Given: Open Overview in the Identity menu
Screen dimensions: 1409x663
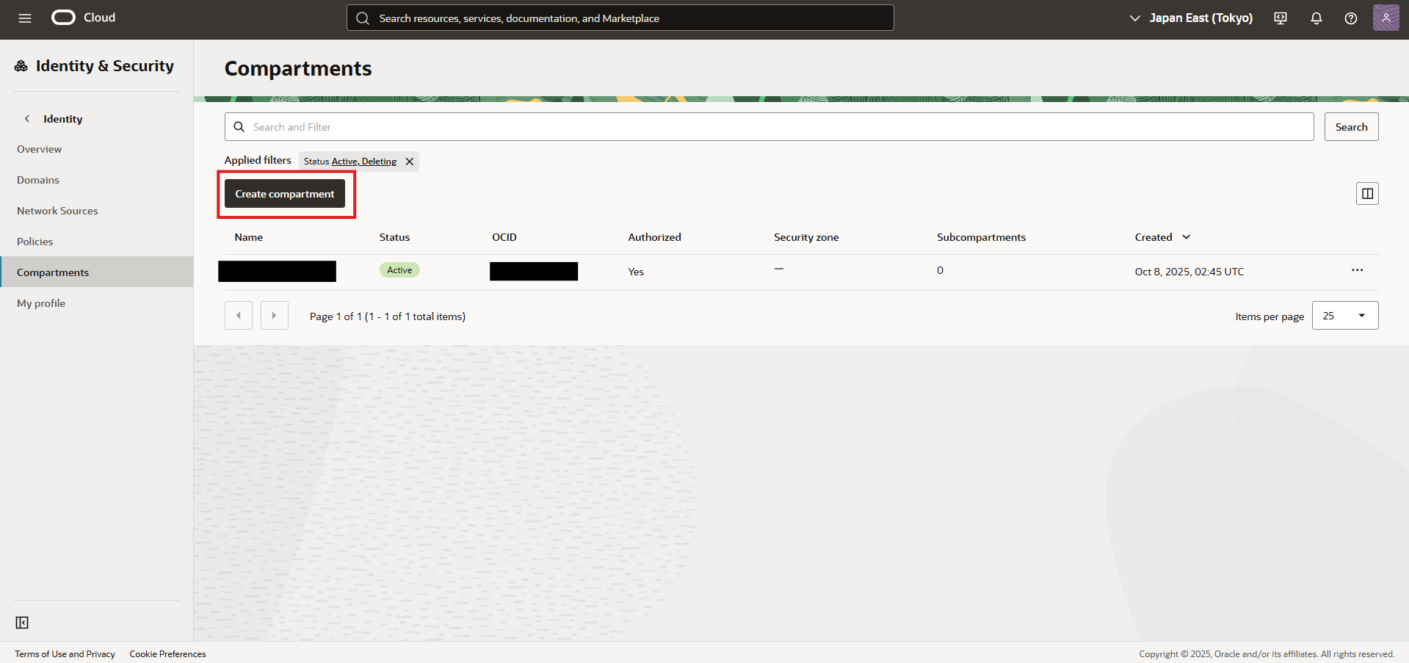Looking at the screenshot, I should 40,149.
